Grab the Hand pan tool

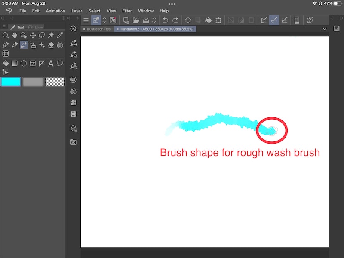click(15, 35)
